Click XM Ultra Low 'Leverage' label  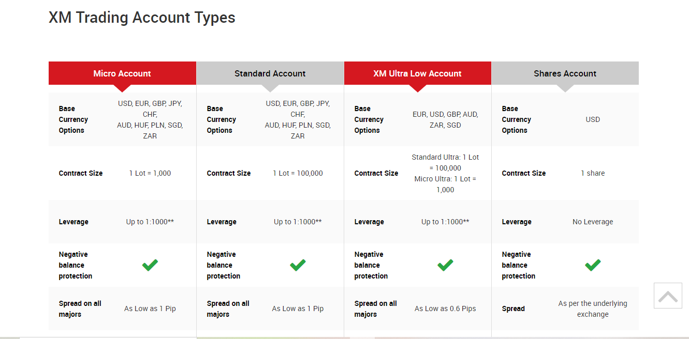point(369,222)
